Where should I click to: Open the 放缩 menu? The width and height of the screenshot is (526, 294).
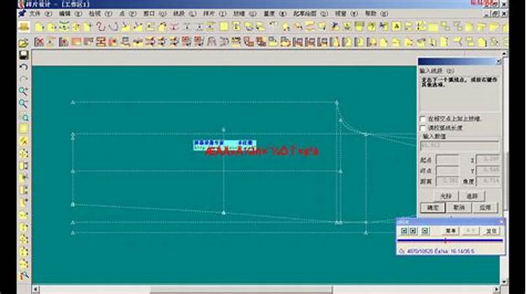(x=245, y=14)
